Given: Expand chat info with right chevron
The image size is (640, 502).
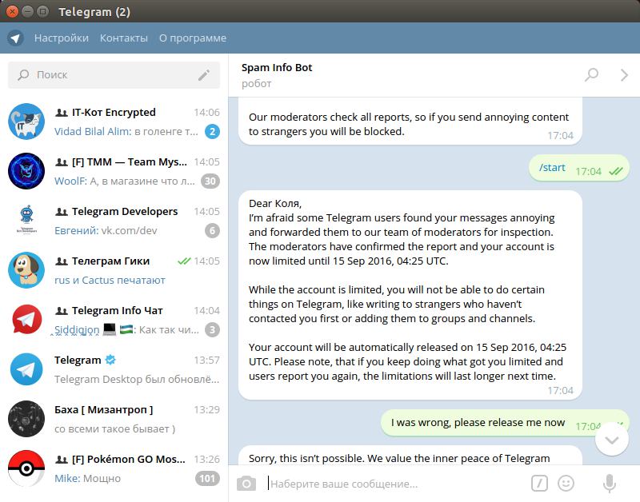Looking at the screenshot, I should tap(624, 75).
